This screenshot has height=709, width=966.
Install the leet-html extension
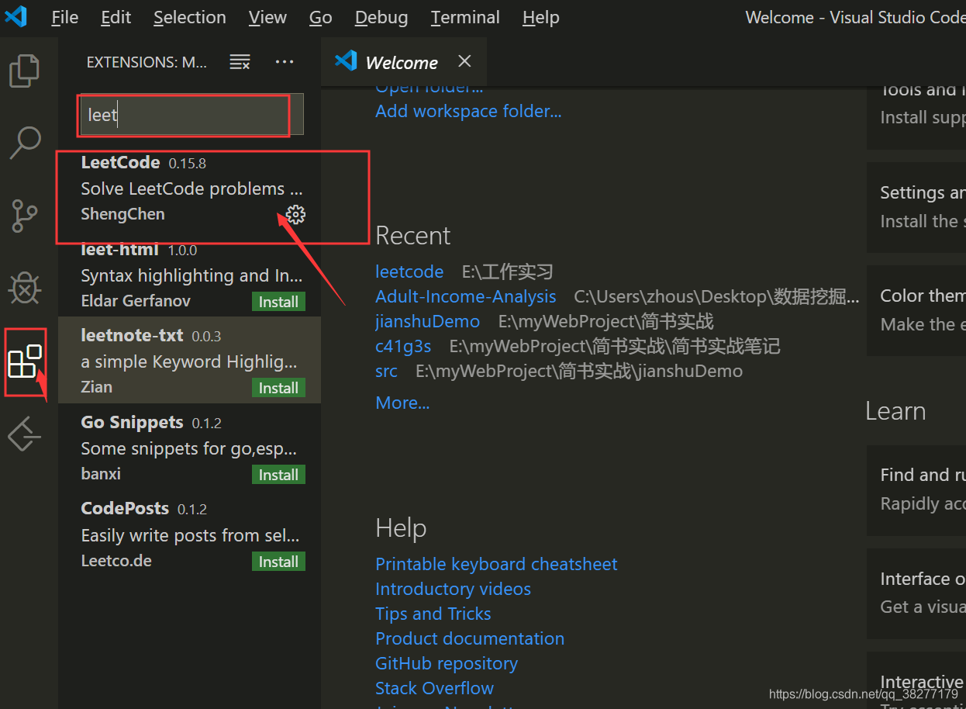pyautogui.click(x=278, y=302)
